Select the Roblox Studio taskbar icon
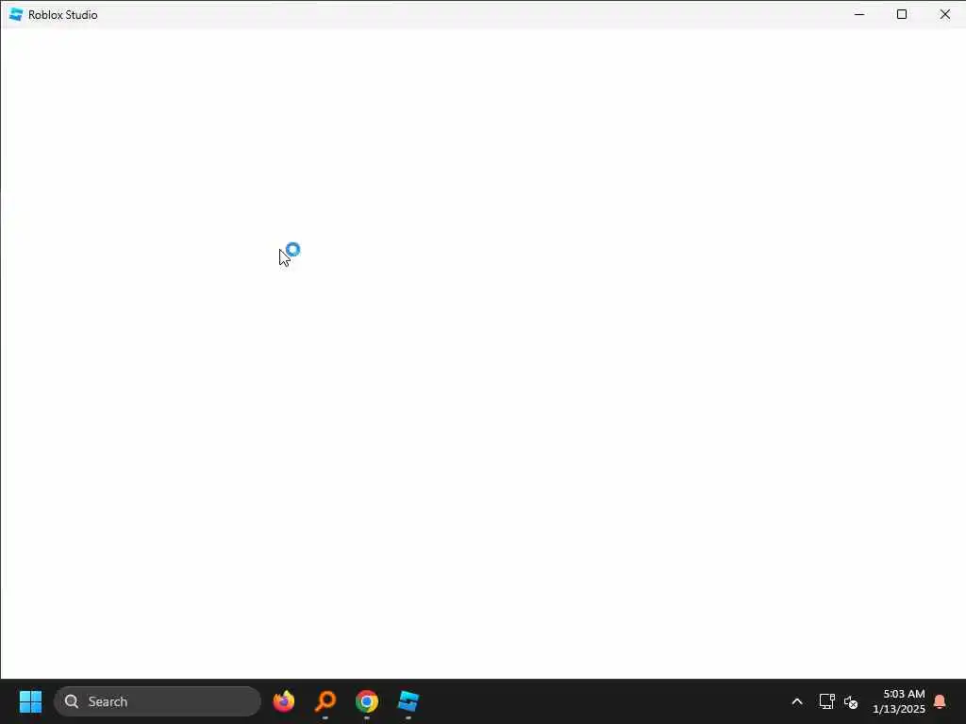Screen dimensions: 966x724 coord(408,701)
